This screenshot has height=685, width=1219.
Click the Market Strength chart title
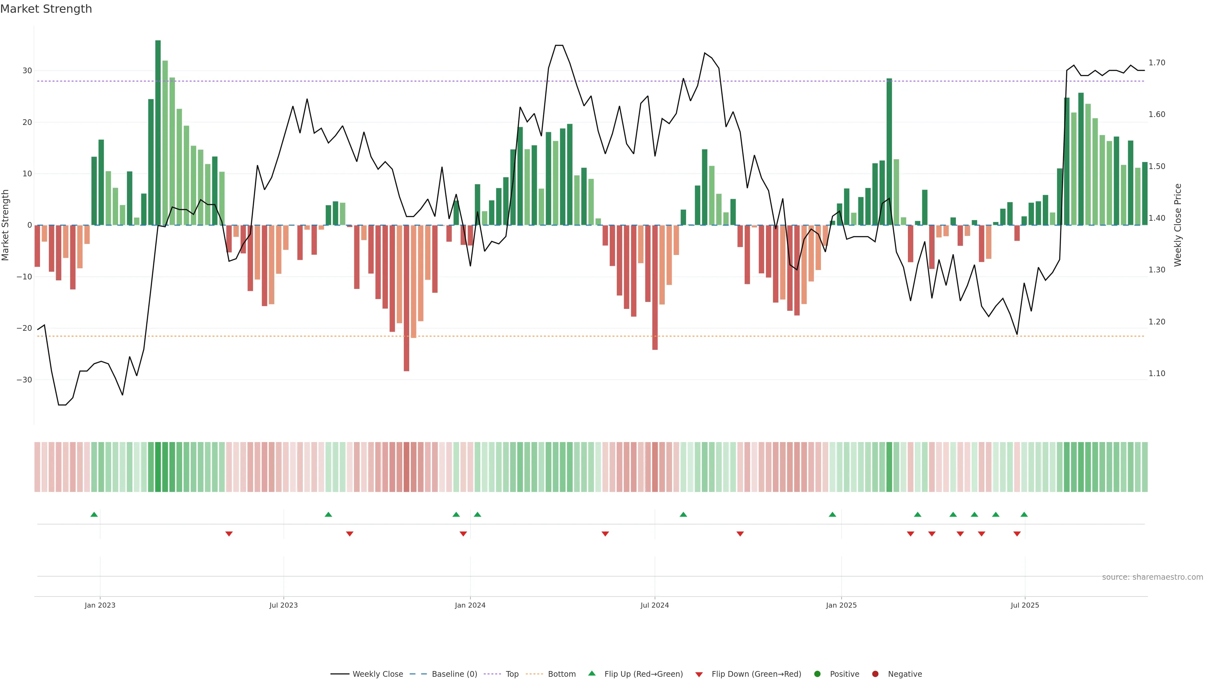(x=46, y=9)
